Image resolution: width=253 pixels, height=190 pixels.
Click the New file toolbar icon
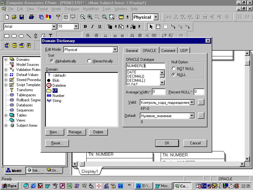7,17
